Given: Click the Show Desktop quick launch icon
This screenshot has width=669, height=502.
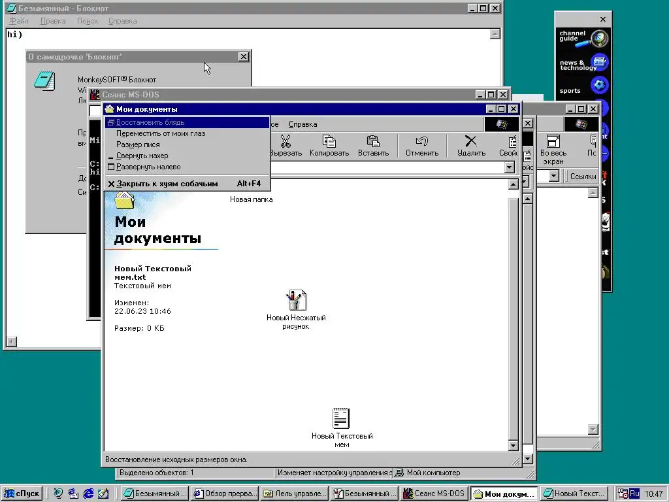Looking at the screenshot, I should pyautogui.click(x=103, y=494).
